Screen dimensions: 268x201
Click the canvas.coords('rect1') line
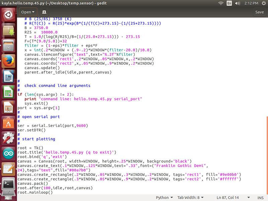point(89,59)
